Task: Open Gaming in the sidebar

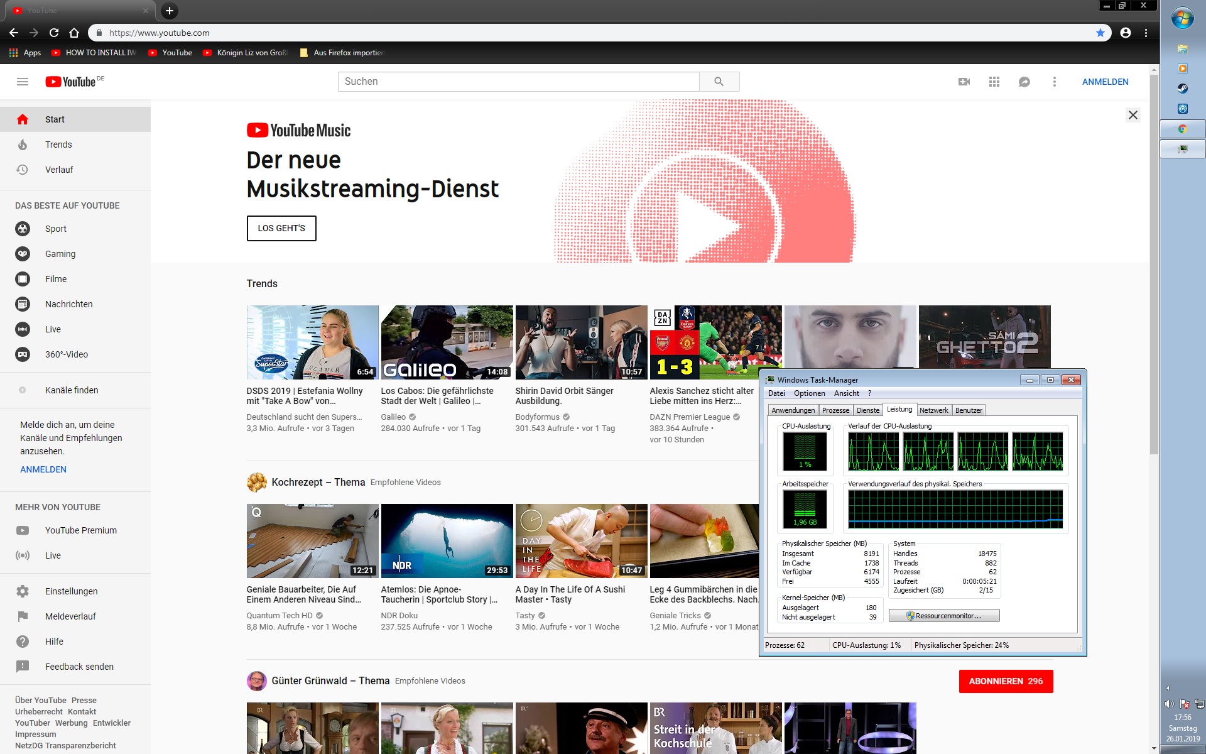Action: 60,254
